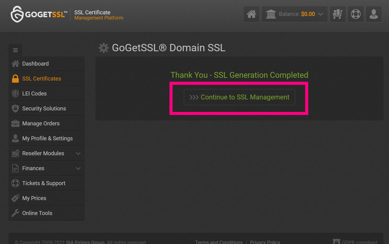Open Privacy Policy link
Screen dimensions: 389x244
click(x=265, y=242)
